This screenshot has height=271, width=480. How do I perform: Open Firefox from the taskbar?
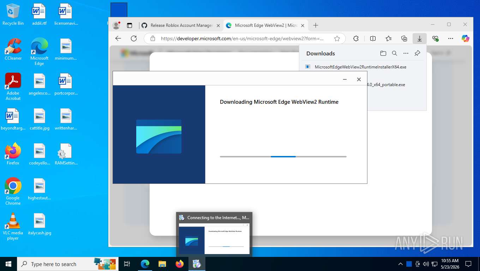pyautogui.click(x=180, y=264)
